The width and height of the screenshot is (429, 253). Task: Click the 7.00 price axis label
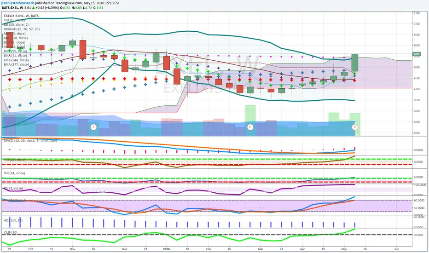417,24
